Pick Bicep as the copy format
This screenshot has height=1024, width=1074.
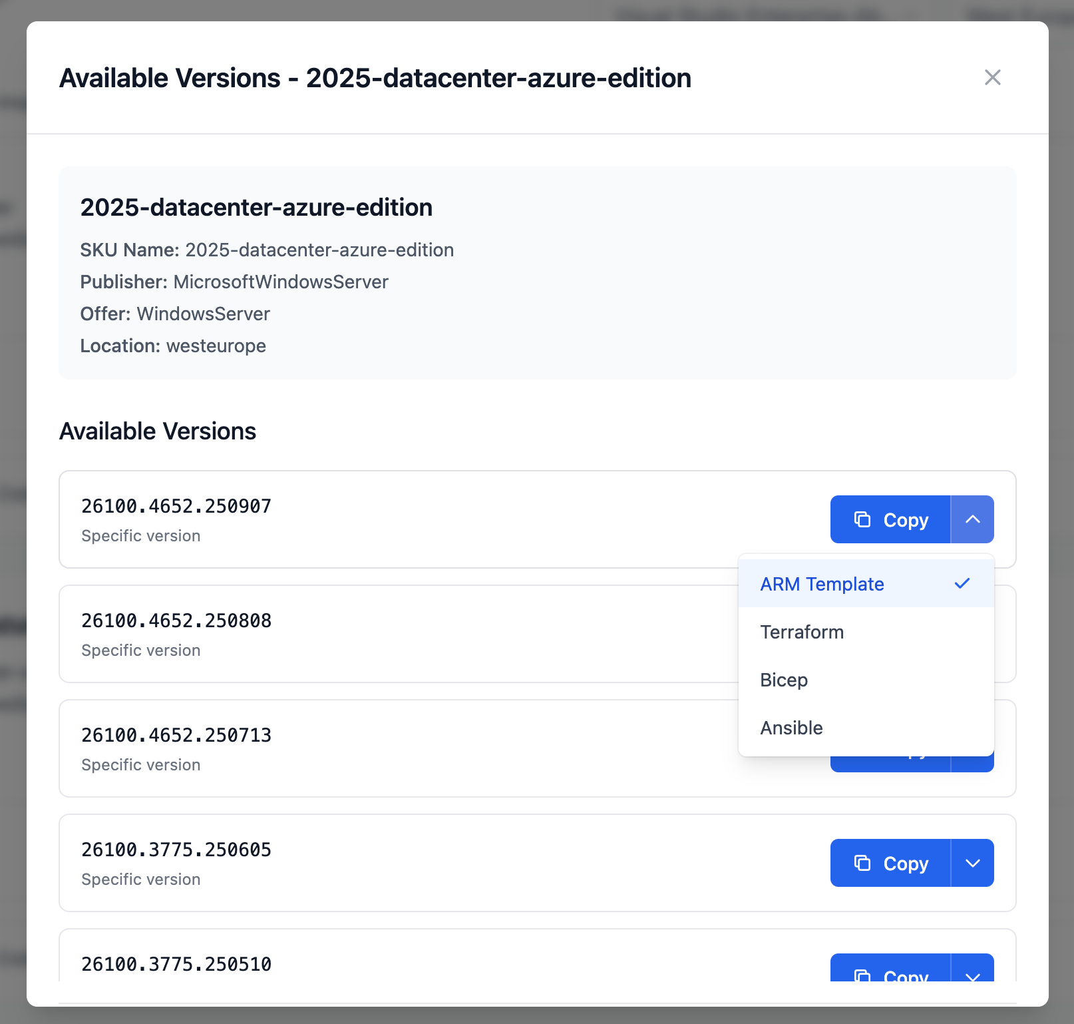pyautogui.click(x=866, y=680)
